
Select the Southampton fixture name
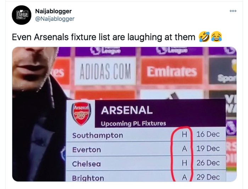pyautogui.click(x=97, y=135)
